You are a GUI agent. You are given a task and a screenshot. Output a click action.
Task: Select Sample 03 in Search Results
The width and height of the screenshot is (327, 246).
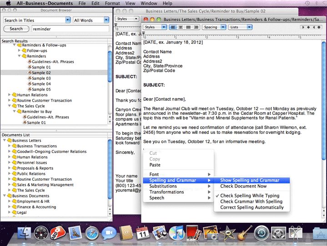point(41,78)
